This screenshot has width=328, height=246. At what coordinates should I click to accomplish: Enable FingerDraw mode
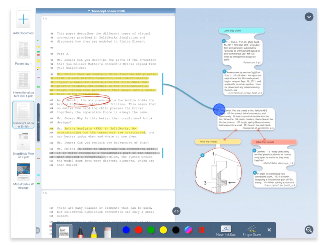pyautogui.click(x=252, y=231)
